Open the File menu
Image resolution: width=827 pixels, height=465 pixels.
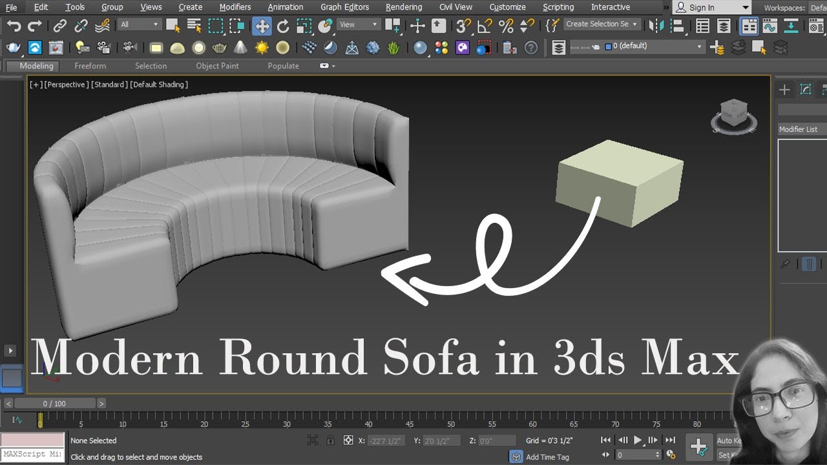pyautogui.click(x=12, y=7)
